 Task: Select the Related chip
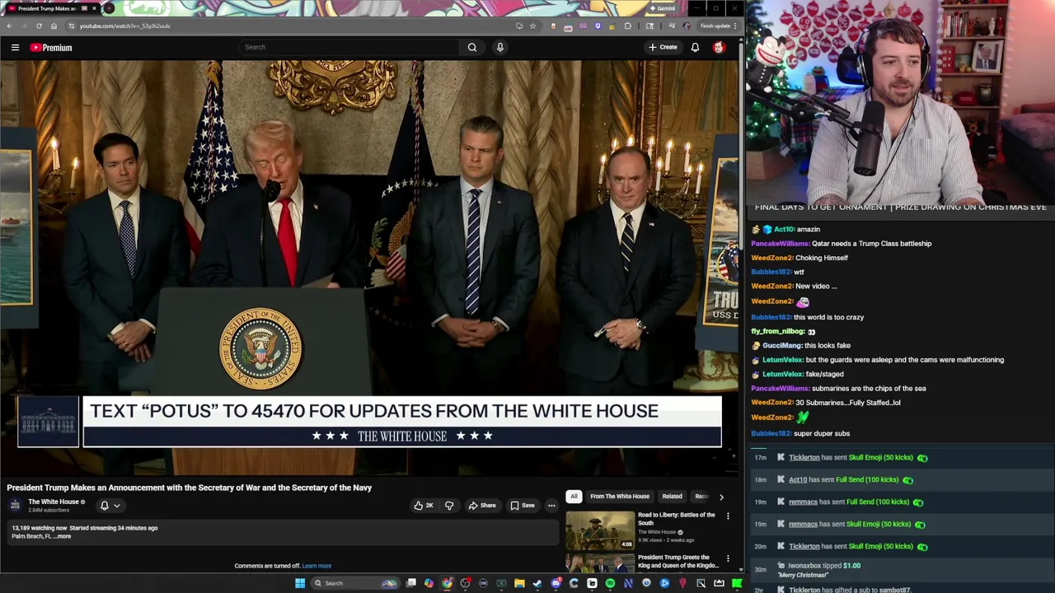point(672,497)
